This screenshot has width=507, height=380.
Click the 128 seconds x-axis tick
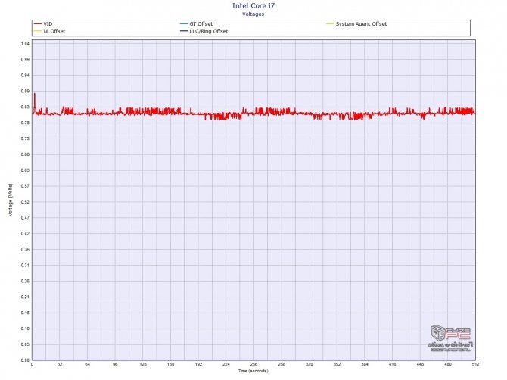coord(143,364)
